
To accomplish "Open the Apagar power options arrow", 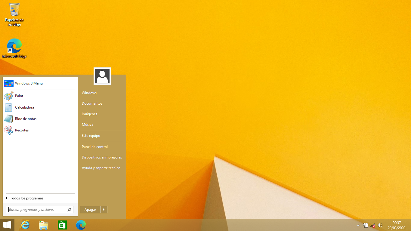I will (x=104, y=210).
